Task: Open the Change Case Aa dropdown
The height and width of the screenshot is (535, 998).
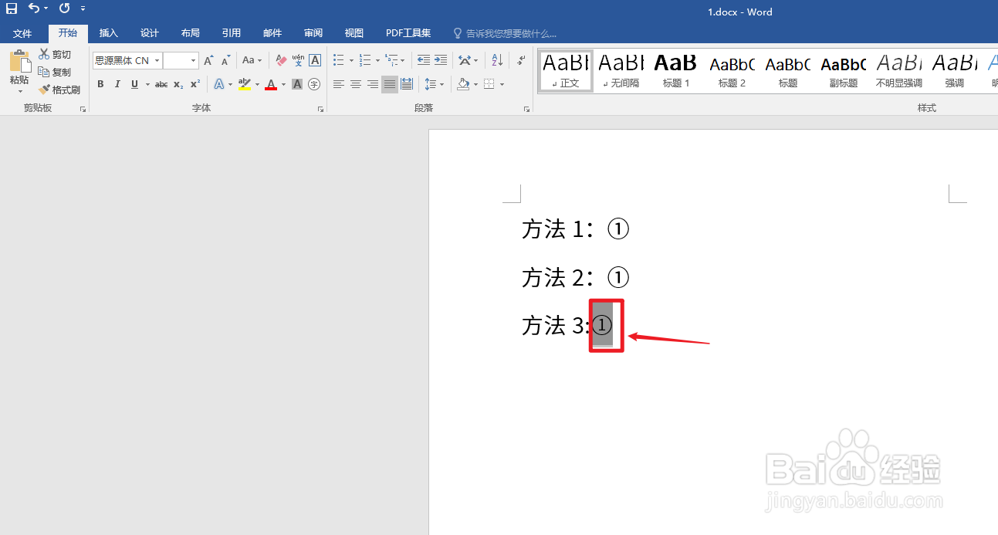Action: click(252, 60)
